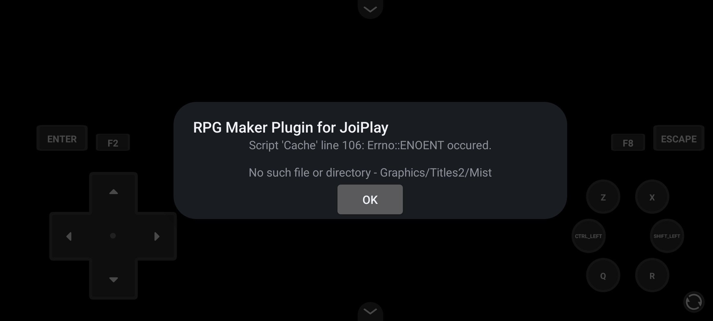Tap the D-pad left arrow
Image resolution: width=713 pixels, height=321 pixels.
69,236
